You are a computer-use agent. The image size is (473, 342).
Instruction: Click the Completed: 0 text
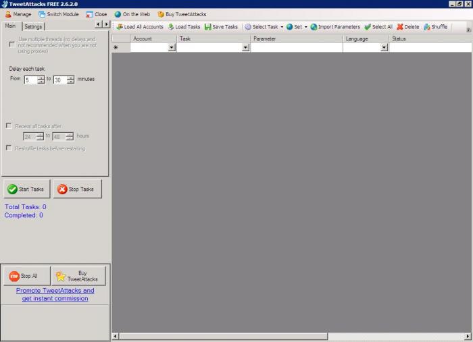click(x=24, y=215)
